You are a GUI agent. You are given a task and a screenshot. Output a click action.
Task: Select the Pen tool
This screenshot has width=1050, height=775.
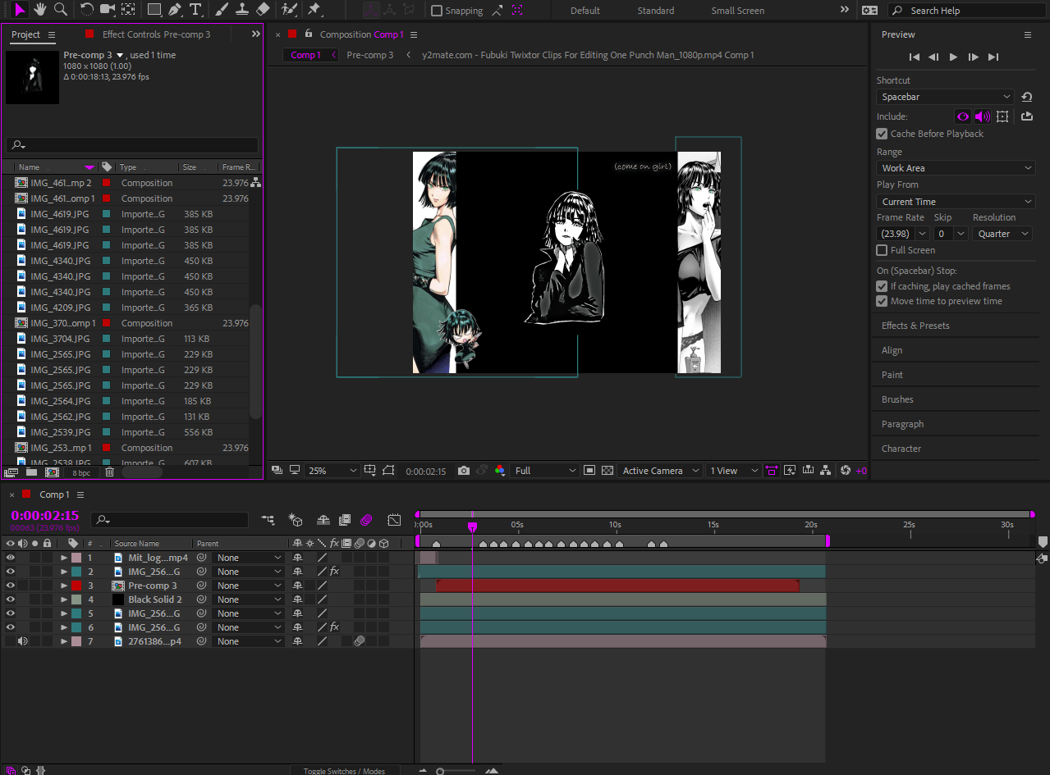pyautogui.click(x=175, y=10)
